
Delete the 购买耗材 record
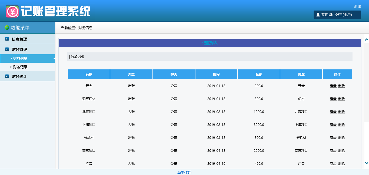[341, 99]
